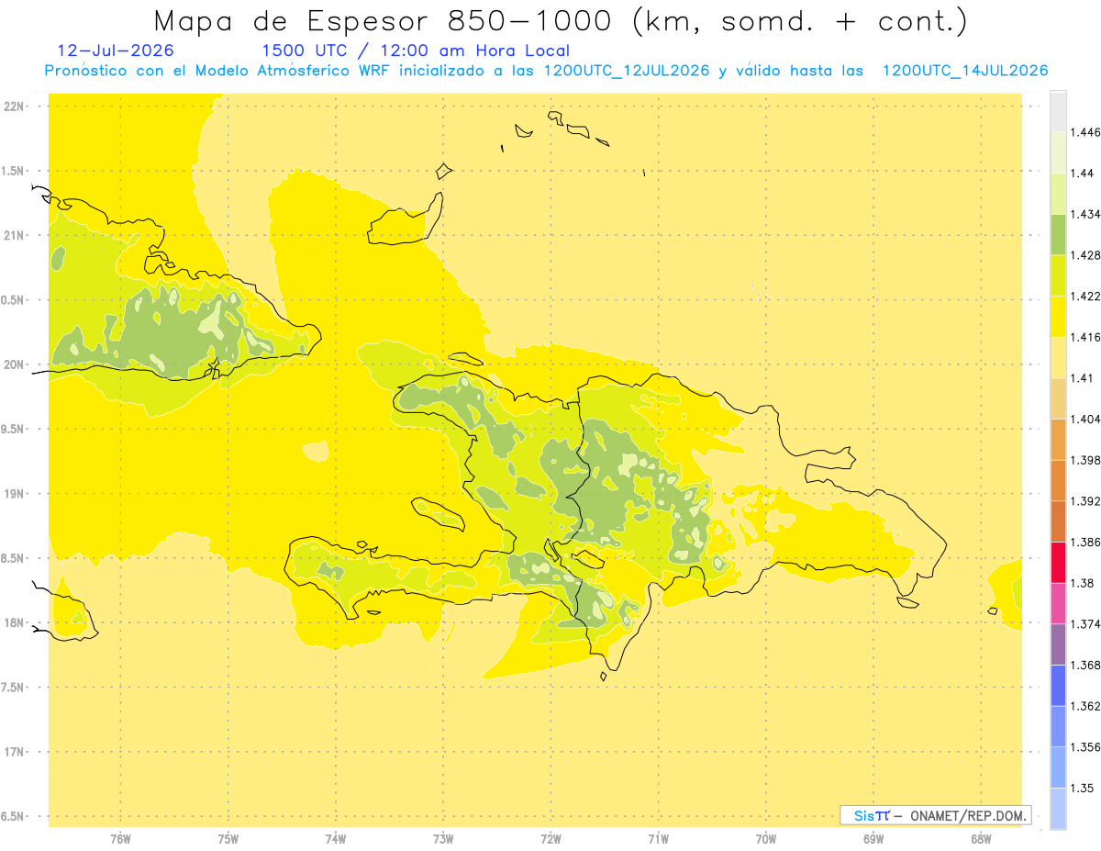Click the '17N' latitude label
The height and width of the screenshot is (851, 1101).
[16, 752]
